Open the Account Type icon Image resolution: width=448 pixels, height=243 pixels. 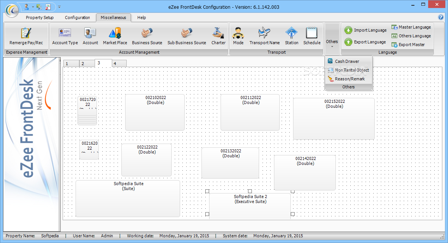coord(65,33)
